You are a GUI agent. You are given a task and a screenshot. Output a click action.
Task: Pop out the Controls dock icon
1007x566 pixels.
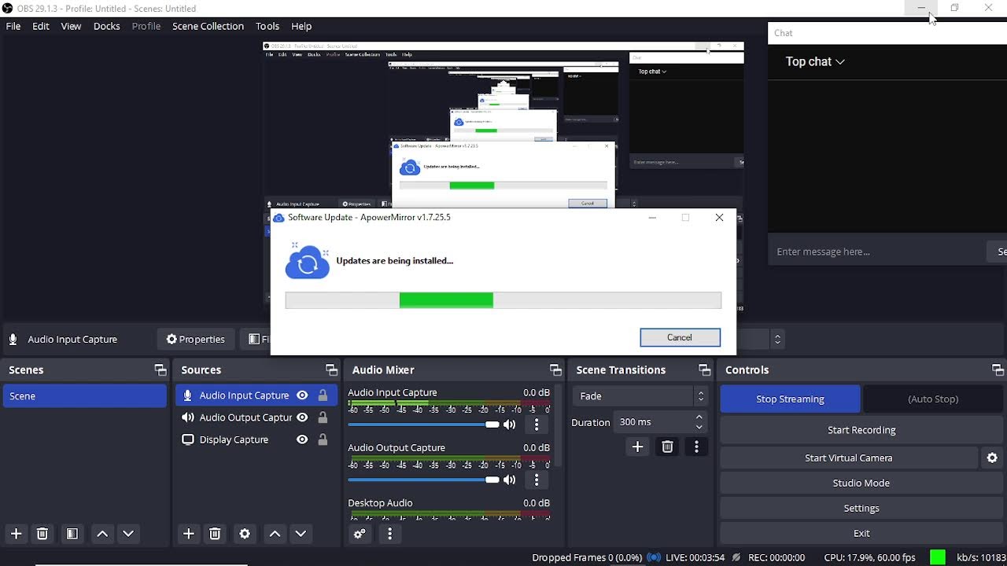[x=998, y=370]
